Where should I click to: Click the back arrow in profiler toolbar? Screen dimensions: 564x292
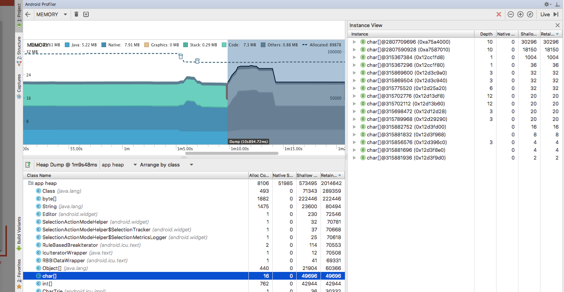pyautogui.click(x=28, y=14)
